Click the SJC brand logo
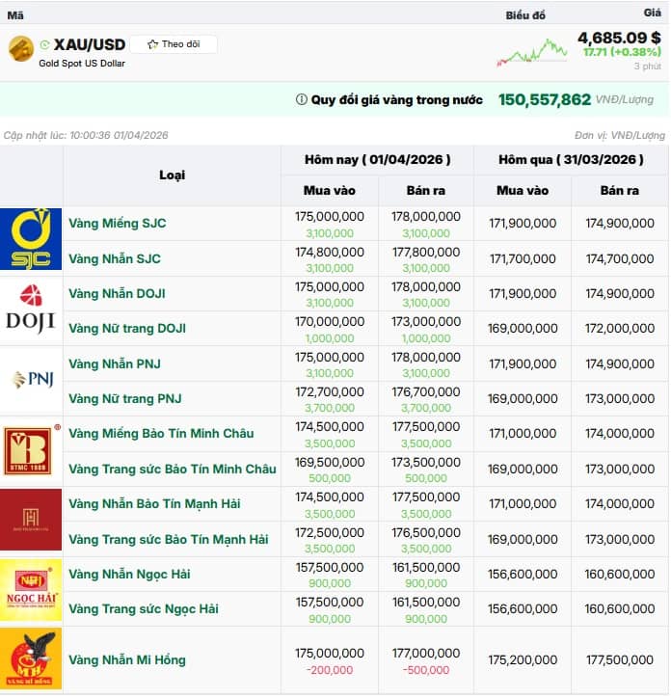Image resolution: width=671 pixels, height=698 pixels. 31,239
